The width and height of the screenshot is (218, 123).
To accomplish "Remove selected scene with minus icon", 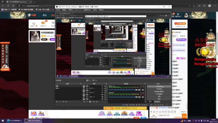I will (60, 102).
